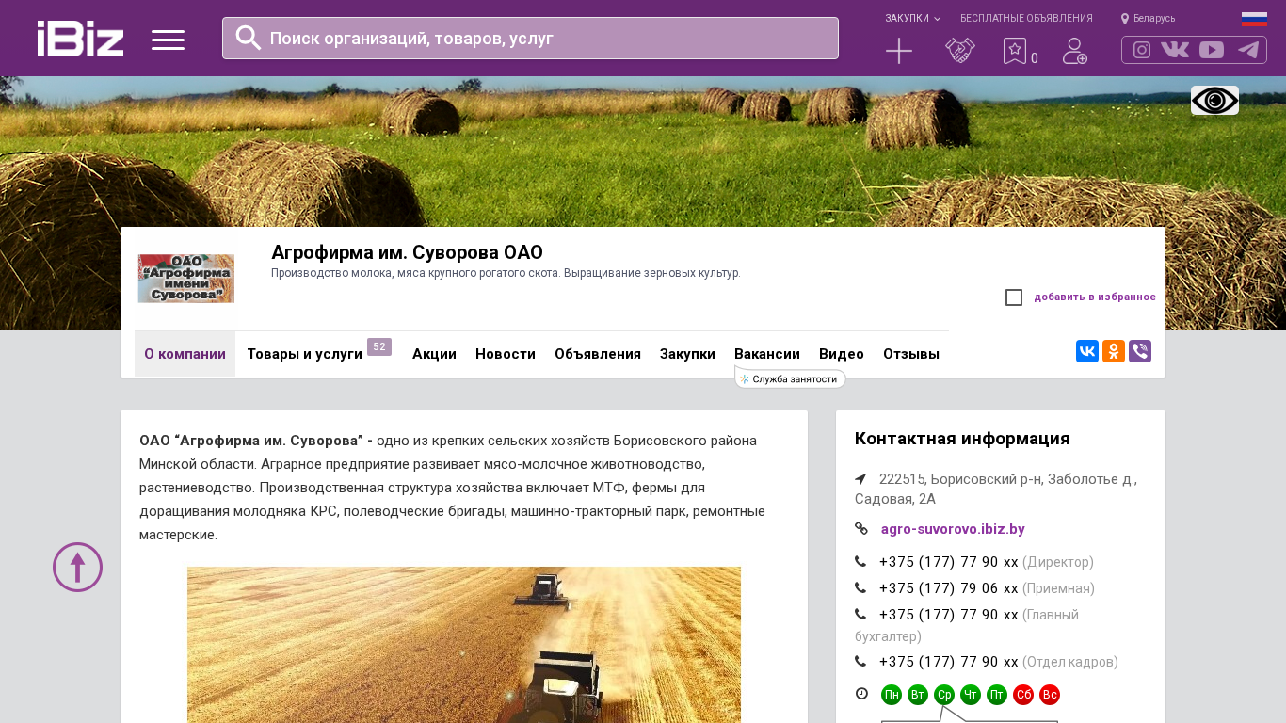Share page on Odnoklassniki
Image resolution: width=1286 pixels, height=723 pixels.
(x=1114, y=351)
